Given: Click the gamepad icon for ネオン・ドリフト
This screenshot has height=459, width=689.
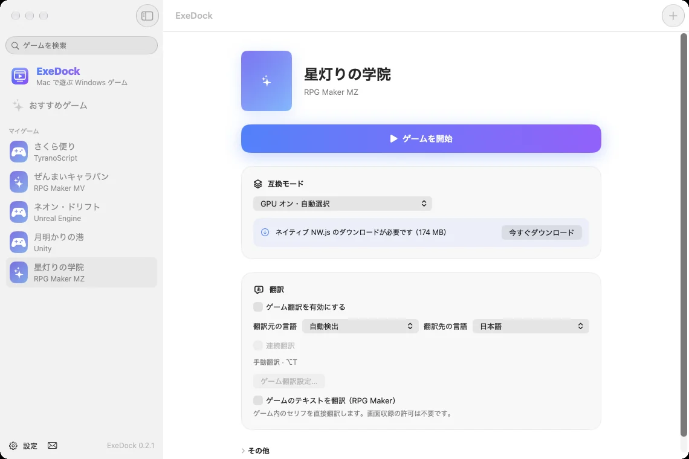Looking at the screenshot, I should (x=19, y=212).
